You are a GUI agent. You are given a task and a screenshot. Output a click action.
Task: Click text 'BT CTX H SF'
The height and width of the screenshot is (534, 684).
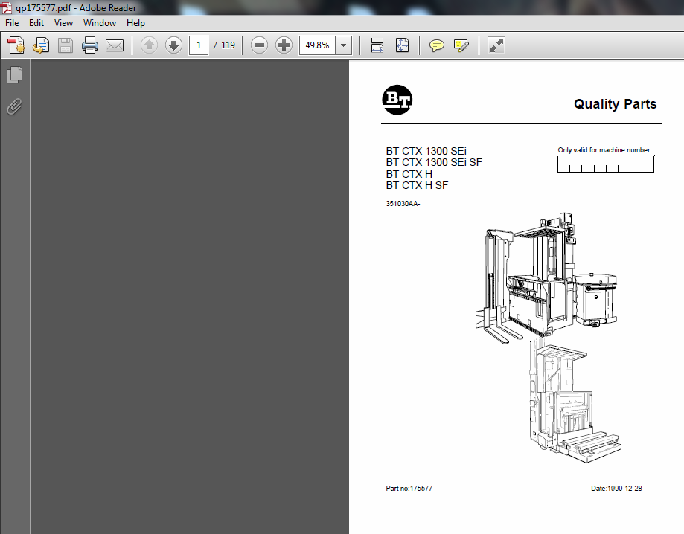[417, 185]
